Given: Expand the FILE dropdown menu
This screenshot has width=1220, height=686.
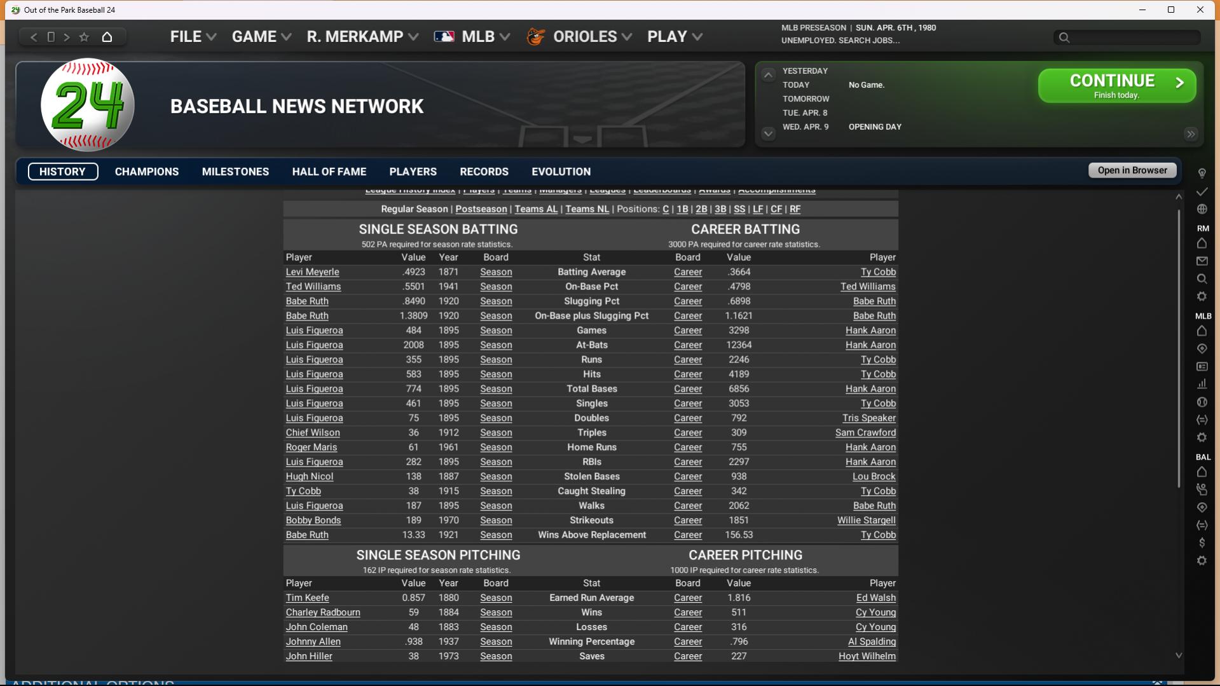Looking at the screenshot, I should [x=193, y=37].
